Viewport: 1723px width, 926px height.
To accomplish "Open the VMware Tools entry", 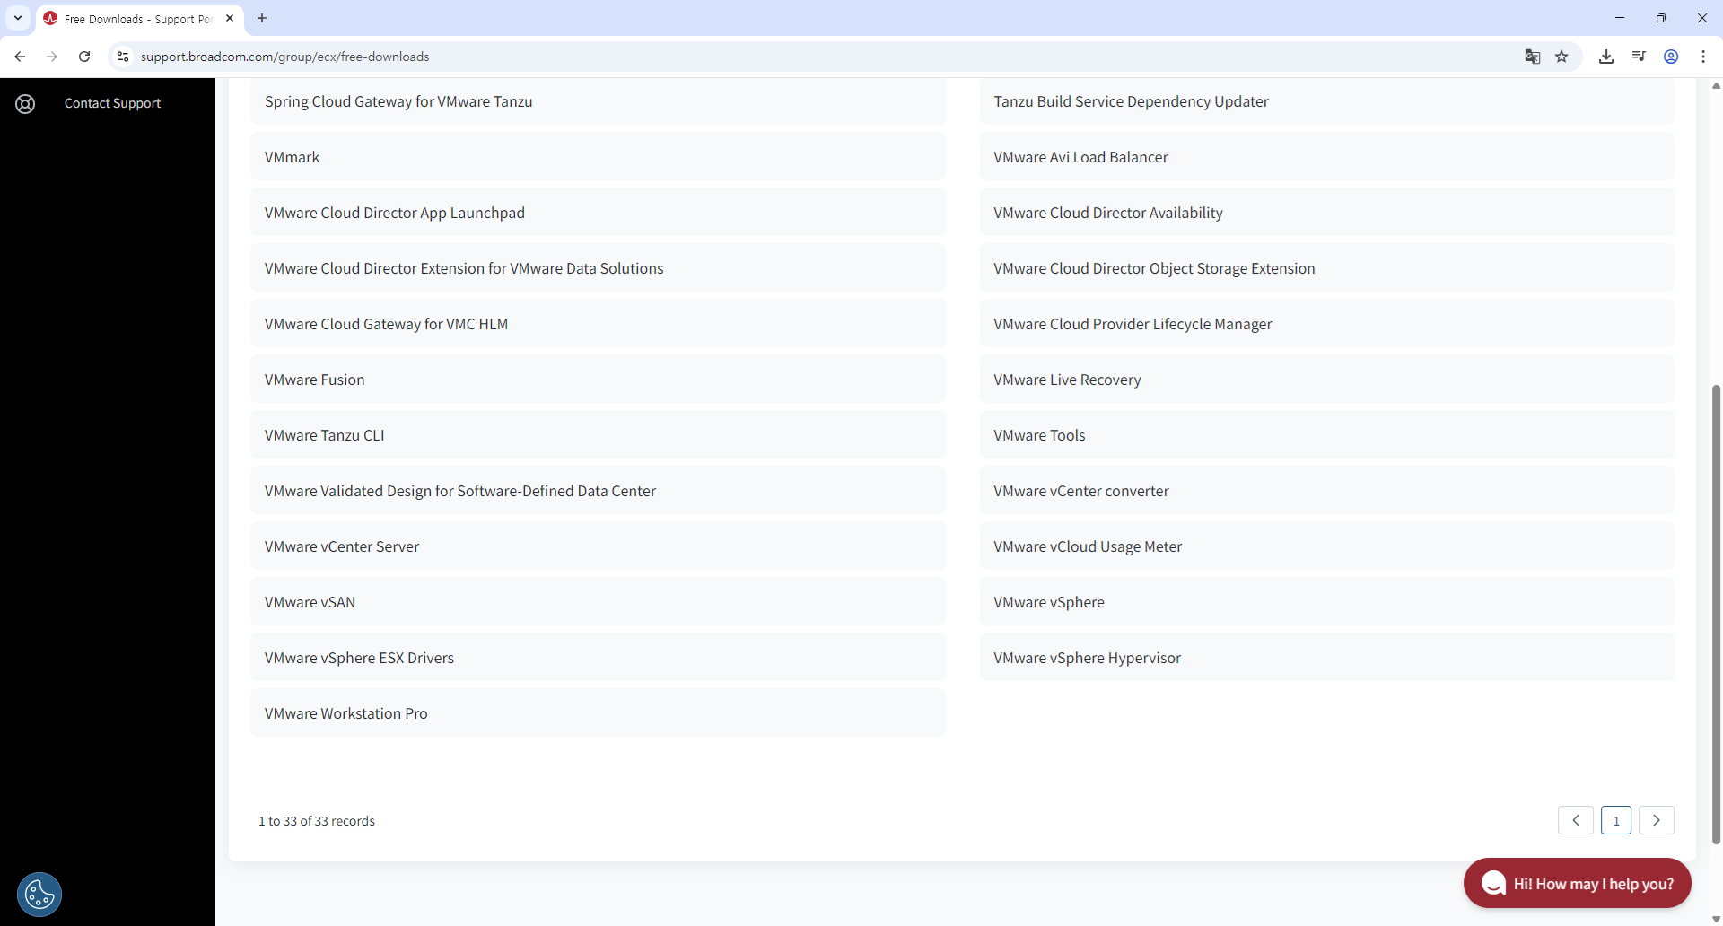I will 1327,435.
